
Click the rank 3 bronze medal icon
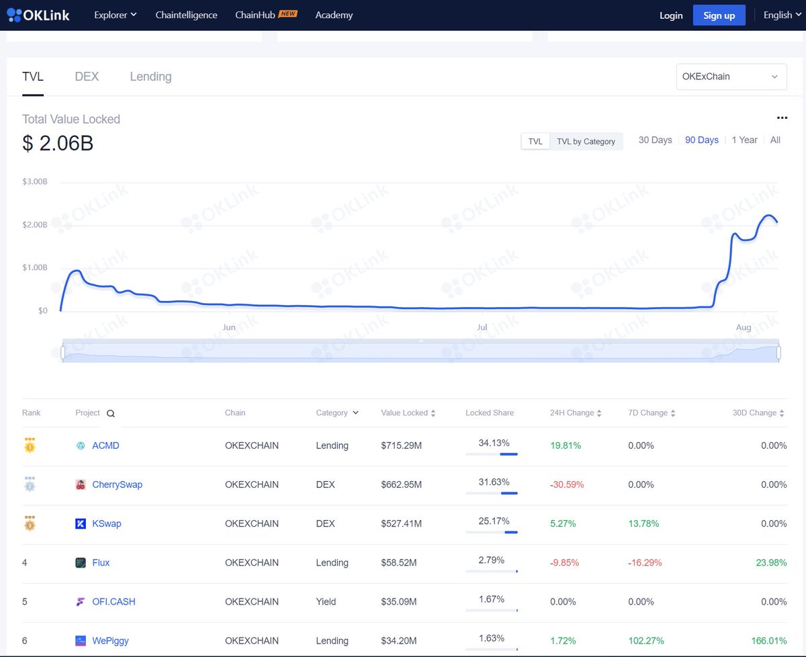(x=30, y=523)
